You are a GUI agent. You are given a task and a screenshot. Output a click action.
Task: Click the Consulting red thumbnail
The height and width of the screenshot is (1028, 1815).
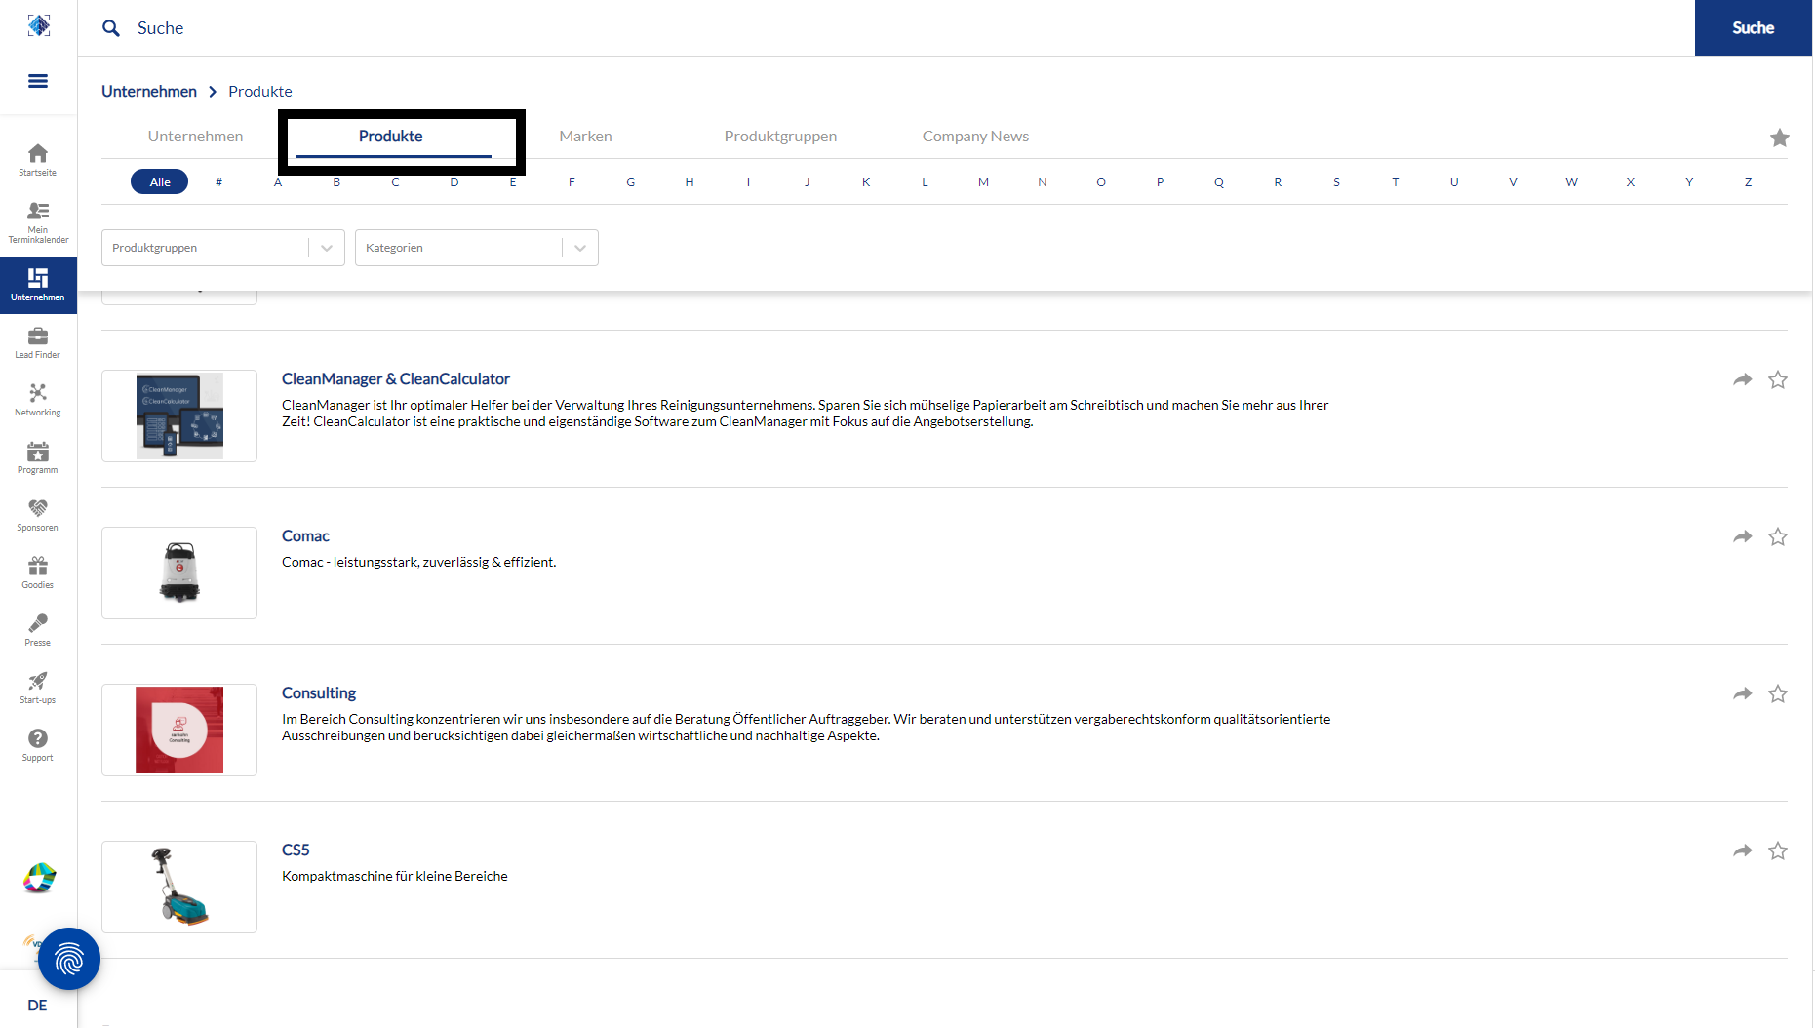tap(179, 730)
